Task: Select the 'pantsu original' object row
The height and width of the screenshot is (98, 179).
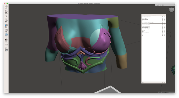Action: coord(154,18)
